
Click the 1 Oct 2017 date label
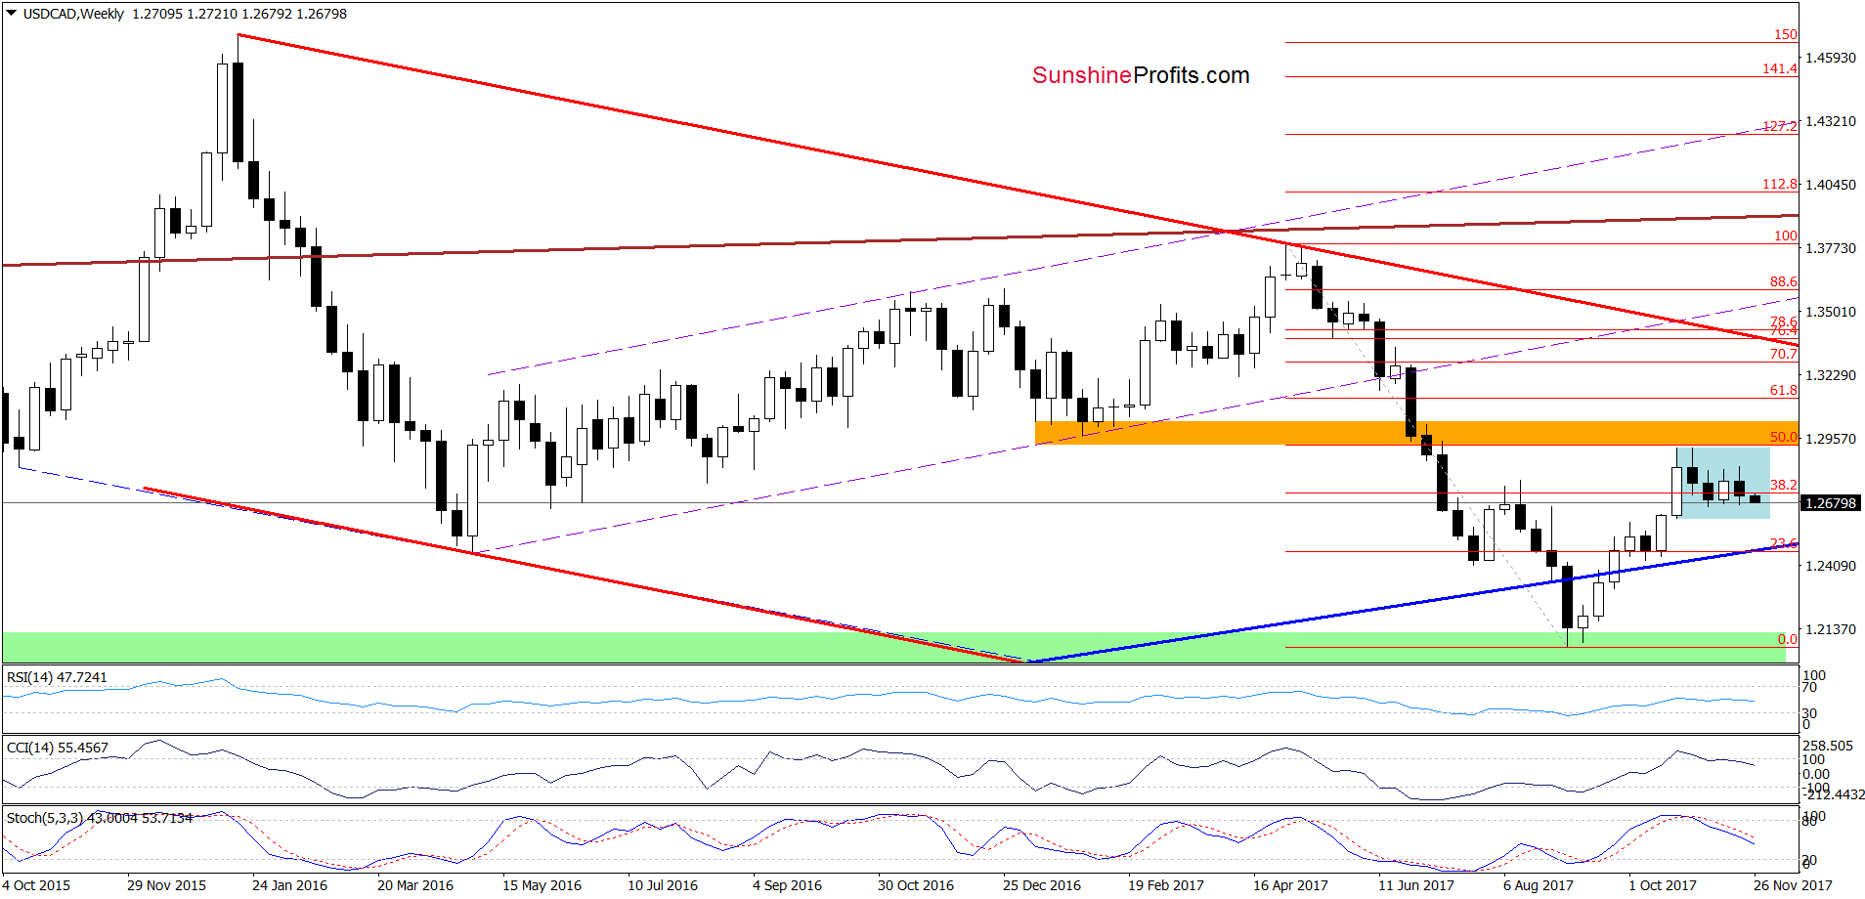click(x=1663, y=885)
